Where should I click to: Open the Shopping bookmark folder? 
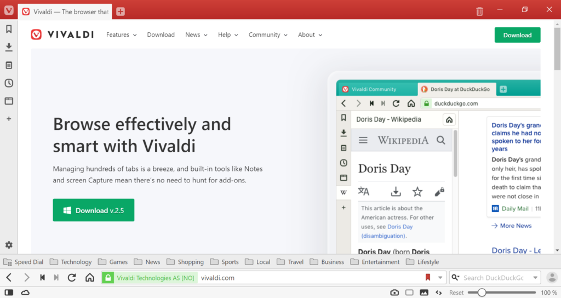[x=185, y=262]
